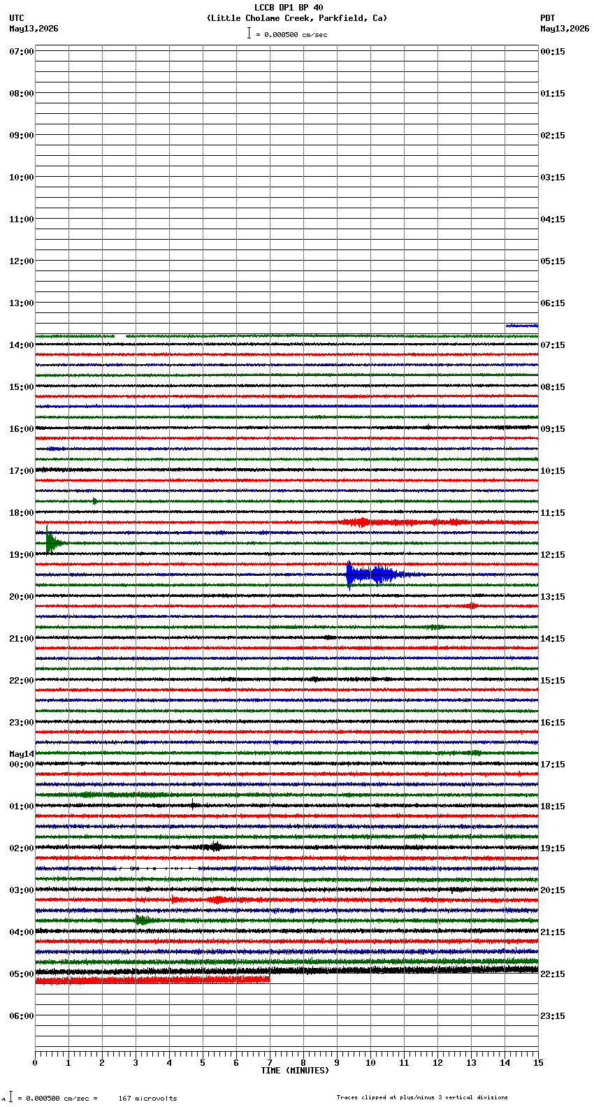The width and height of the screenshot is (594, 1107).
Task: Click the scale bar icon next to 0.000500 cm/sec at top
Action: click(x=249, y=33)
